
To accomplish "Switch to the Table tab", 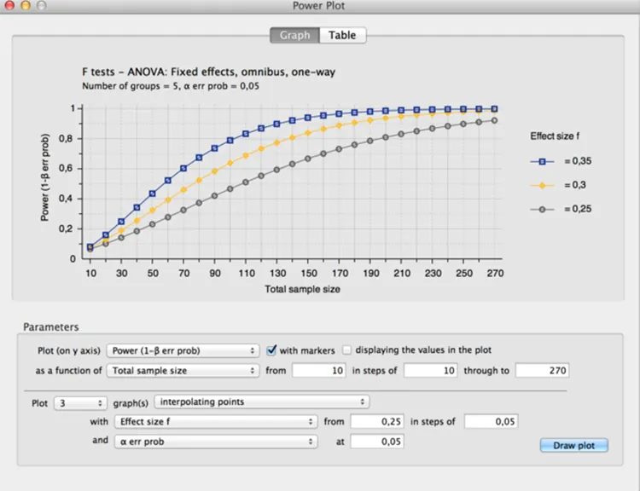I will pyautogui.click(x=342, y=35).
